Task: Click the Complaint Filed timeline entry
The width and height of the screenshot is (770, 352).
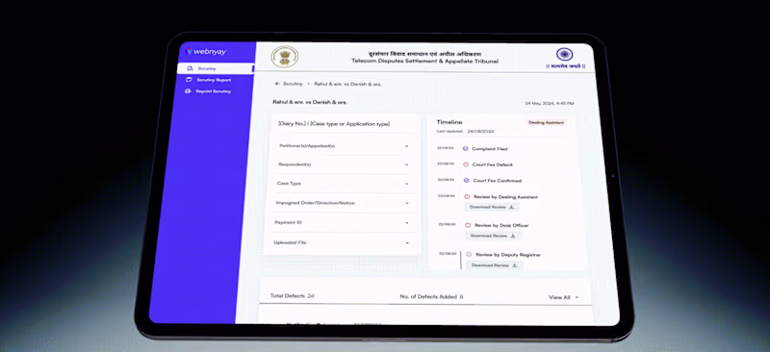Action: pyautogui.click(x=490, y=149)
